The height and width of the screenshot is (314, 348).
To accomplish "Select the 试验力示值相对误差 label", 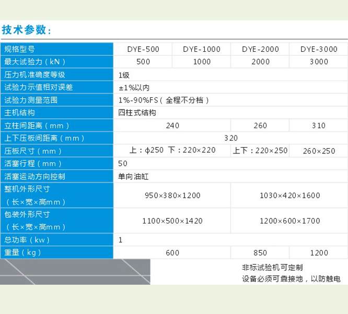I will click(39, 87).
